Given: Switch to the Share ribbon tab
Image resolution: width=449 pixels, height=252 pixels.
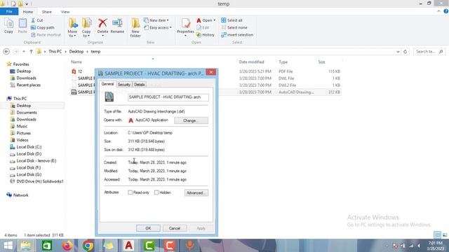Looking at the screenshot, I should 47,12.
